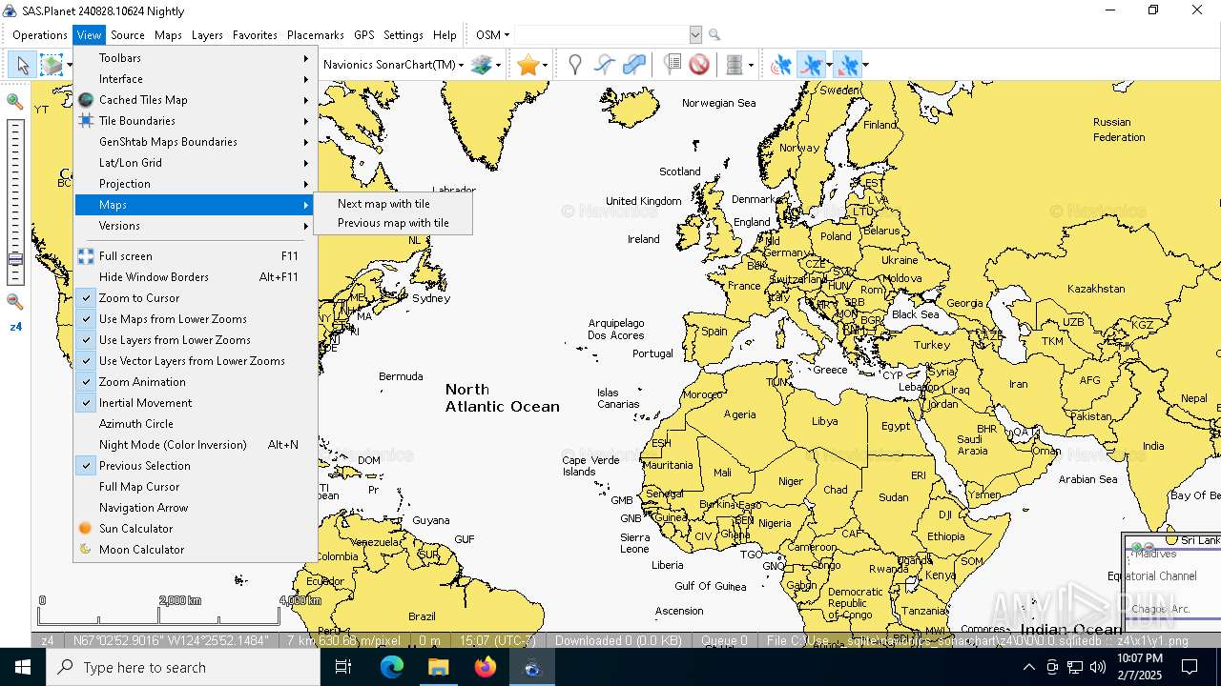Click the GPS connect satellite icon
Screen dimensions: 1221x686
pyautogui.click(x=781, y=65)
